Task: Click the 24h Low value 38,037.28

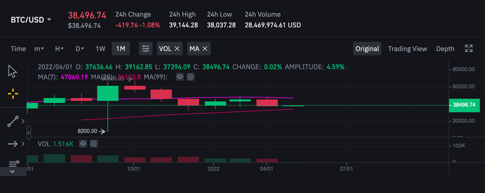Action: 221,25
